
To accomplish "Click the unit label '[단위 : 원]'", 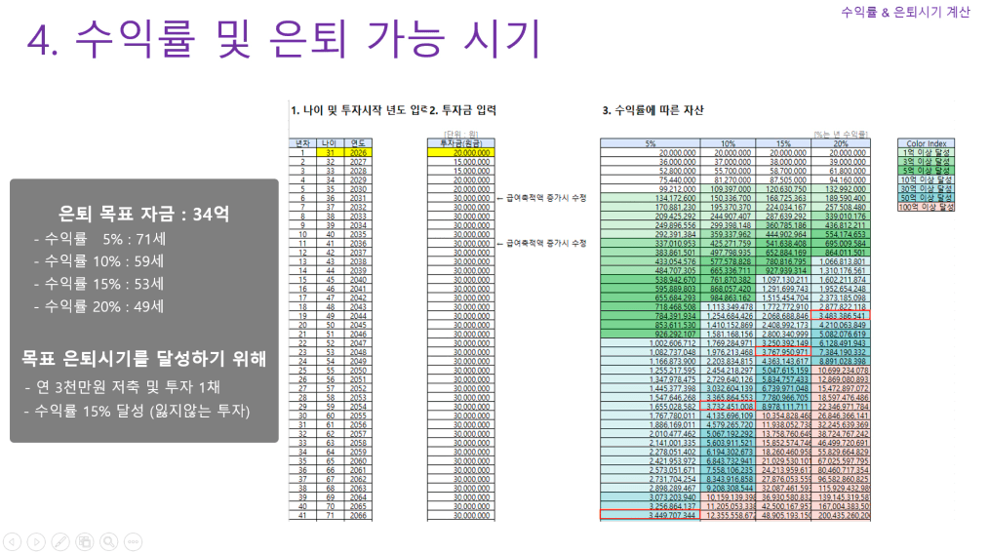I will pos(461,135).
